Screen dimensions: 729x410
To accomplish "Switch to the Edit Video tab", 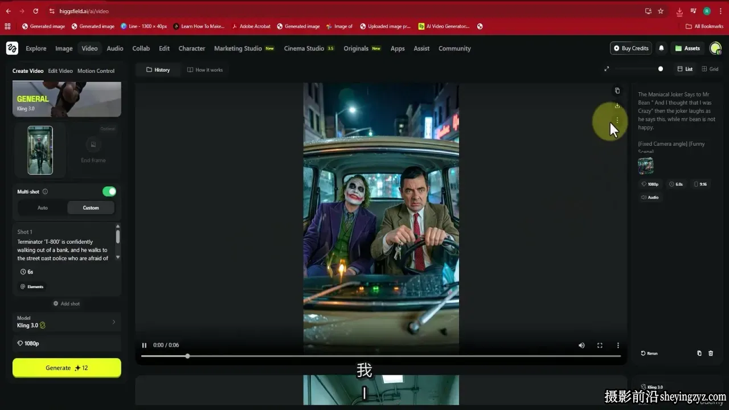I will tap(60, 71).
